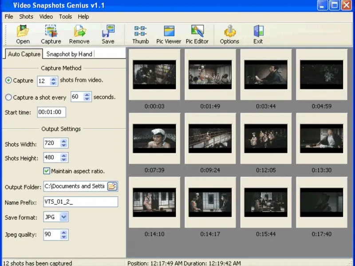
Task: Select Capture a shot every seconds option
Action: pos(8,97)
